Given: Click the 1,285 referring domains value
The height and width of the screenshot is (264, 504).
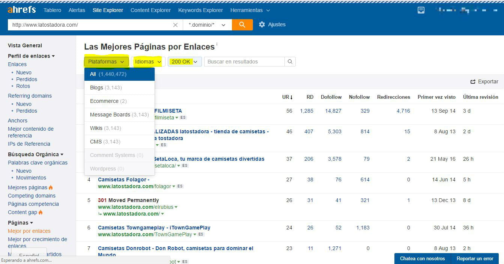Looking at the screenshot, I should pos(307,111).
